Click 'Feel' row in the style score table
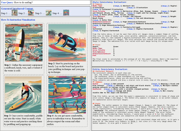The width and height of the screenshot is (181, 131). click(103, 56)
